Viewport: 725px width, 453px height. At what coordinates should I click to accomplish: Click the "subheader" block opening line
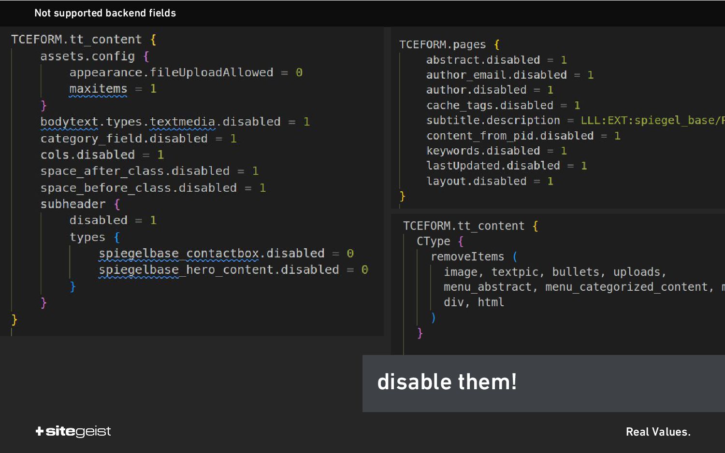tap(73, 204)
